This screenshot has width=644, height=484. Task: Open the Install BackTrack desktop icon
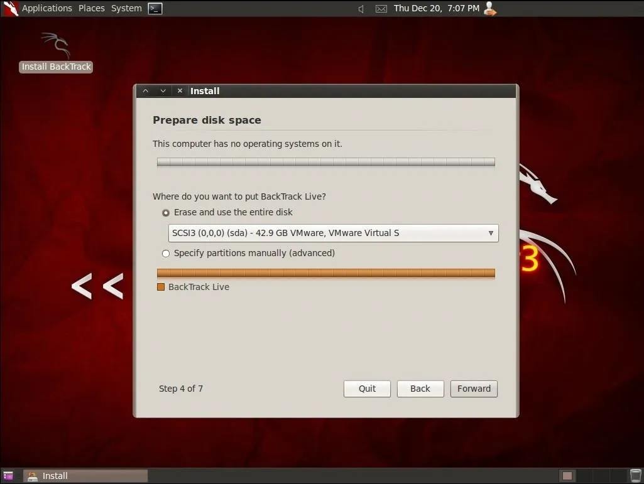point(56,53)
